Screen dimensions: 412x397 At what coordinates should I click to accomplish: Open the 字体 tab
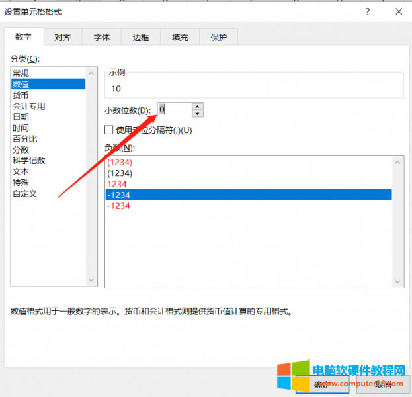[101, 38]
